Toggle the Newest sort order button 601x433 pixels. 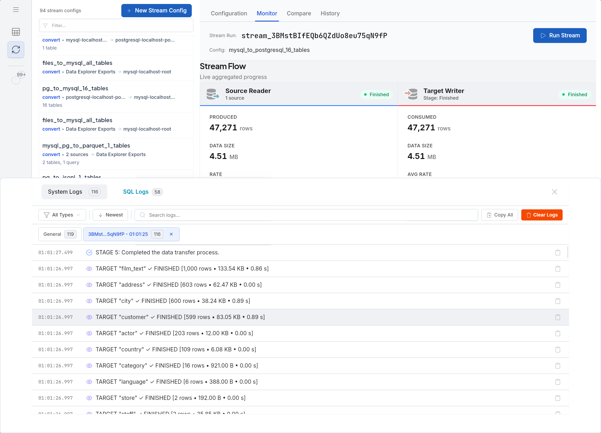point(110,215)
